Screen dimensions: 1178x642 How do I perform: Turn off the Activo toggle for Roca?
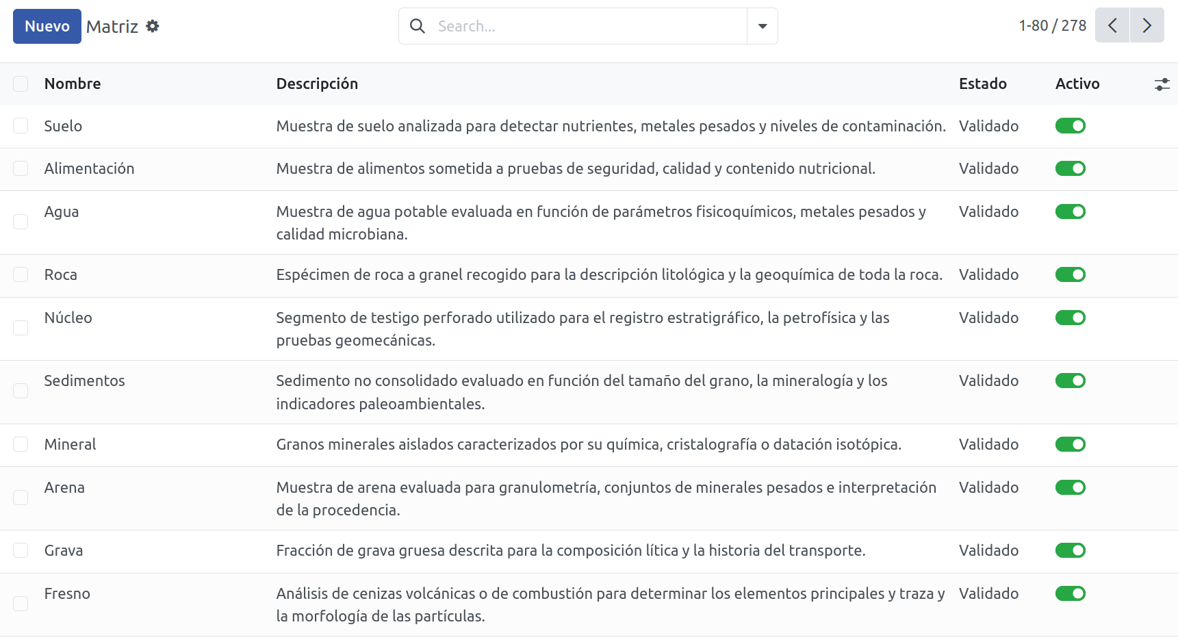1071,274
